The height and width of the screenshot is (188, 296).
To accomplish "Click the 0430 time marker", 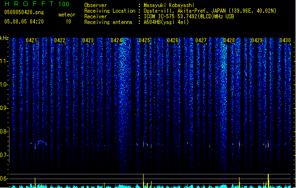I will 285,40.
